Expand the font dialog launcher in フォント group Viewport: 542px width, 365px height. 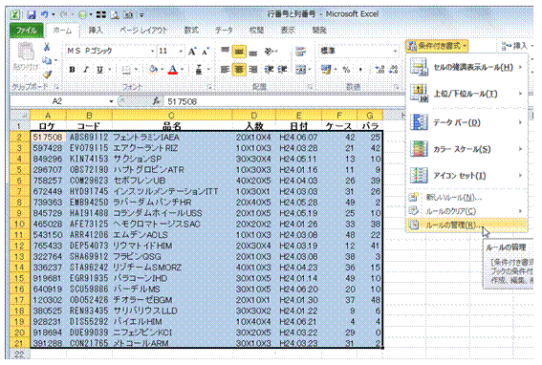208,87
